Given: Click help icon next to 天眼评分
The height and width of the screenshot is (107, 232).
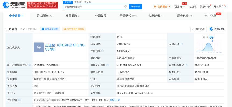Looking at the screenshot, I should [181, 44].
